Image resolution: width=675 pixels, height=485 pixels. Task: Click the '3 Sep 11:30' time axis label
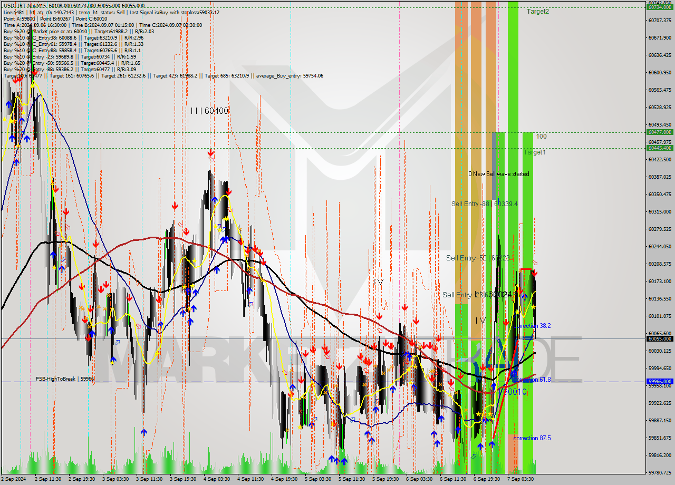pyautogui.click(x=149, y=479)
